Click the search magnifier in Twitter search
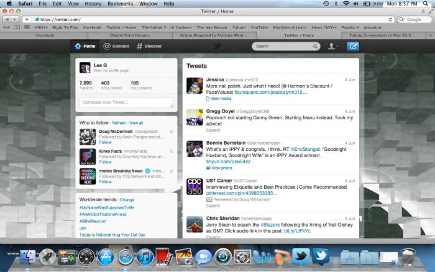This screenshot has width=435, height=272. click(x=315, y=47)
